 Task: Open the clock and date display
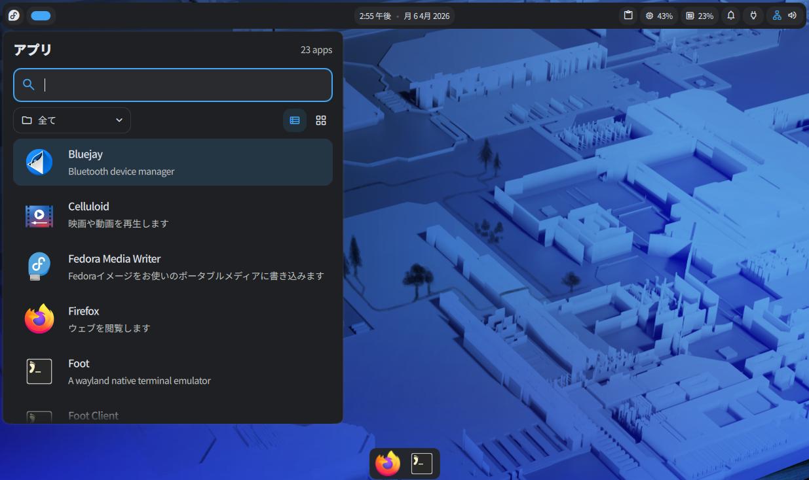pyautogui.click(x=404, y=16)
